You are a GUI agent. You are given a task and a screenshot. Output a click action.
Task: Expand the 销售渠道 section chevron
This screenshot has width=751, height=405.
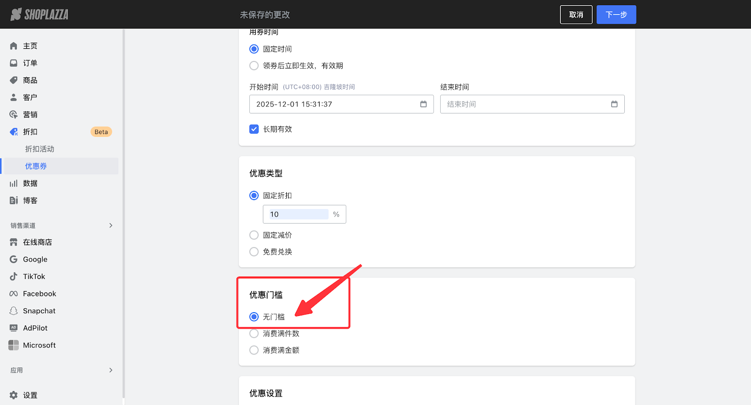[111, 225]
